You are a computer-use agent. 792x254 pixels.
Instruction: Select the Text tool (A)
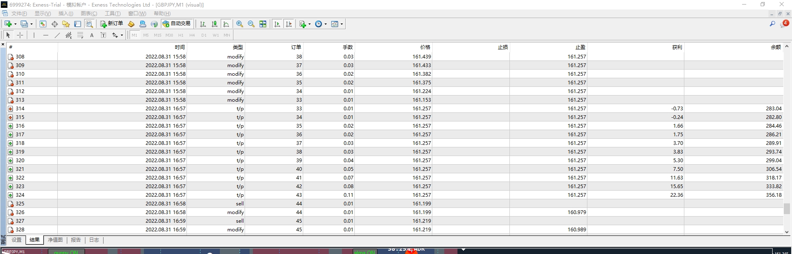(x=92, y=35)
